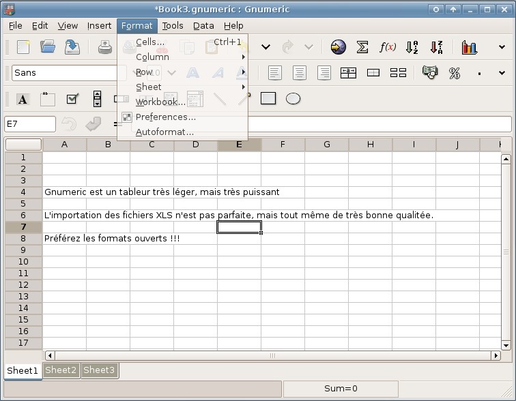Expand standard toolbar overflow chevron
This screenshot has height=401, width=516.
coord(502,47)
